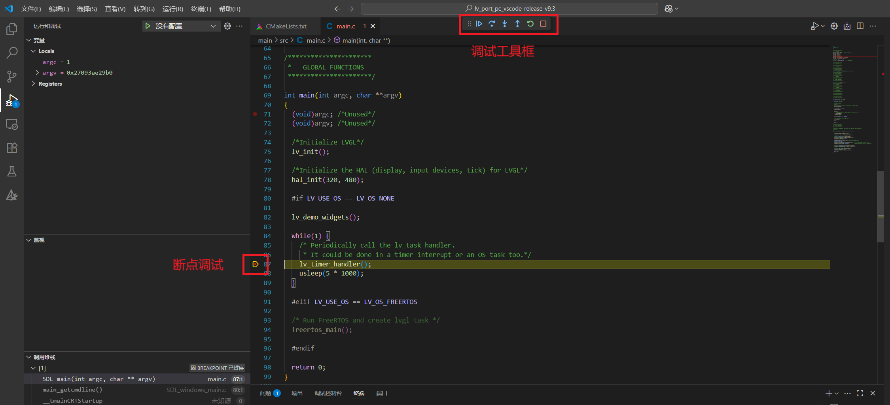
Task: Open the 运行(R) menu
Action: pos(172,9)
